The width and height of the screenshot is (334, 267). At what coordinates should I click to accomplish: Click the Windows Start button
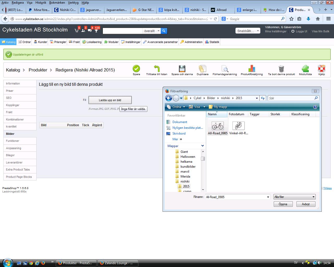tap(7, 263)
